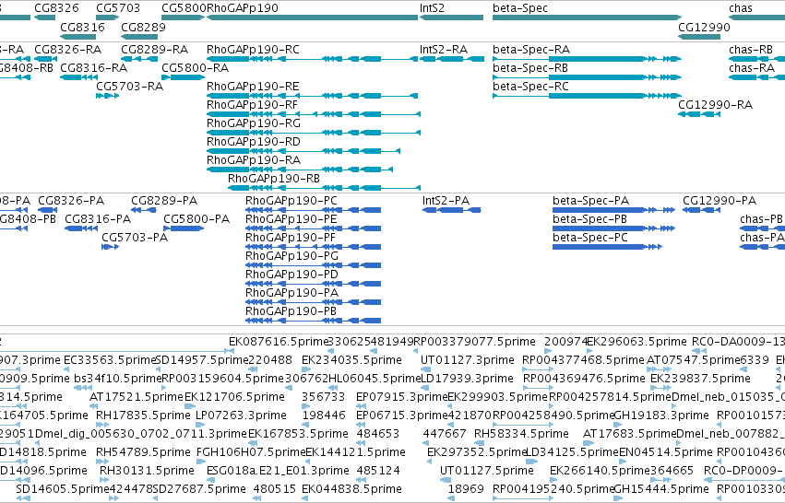Viewport: 785px width, 503px height.
Task: Click the CG12990 gene label
Action: [x=704, y=27]
